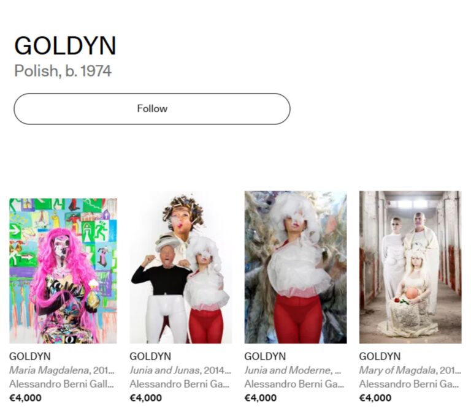Click the €4,000 price under Maria Magdalena
This screenshot has height=420, width=471.
click(x=26, y=398)
